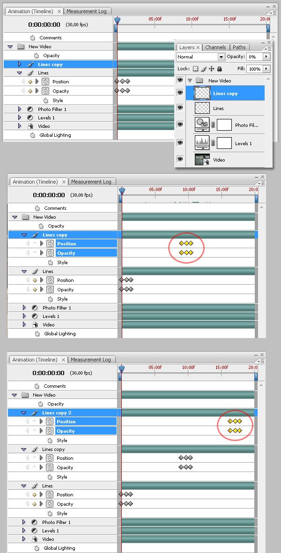Collapse Lines copy 2 track in bottom panel
This screenshot has width=281, height=553.
pos(23,413)
